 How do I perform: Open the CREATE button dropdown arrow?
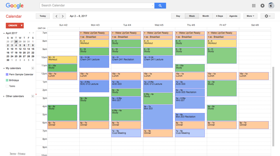coord(22,25)
